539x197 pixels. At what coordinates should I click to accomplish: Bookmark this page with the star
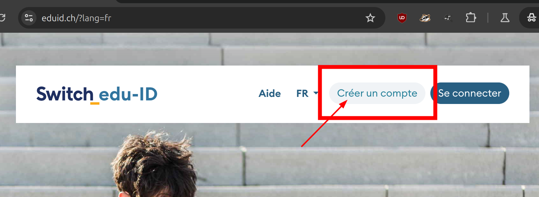(370, 18)
